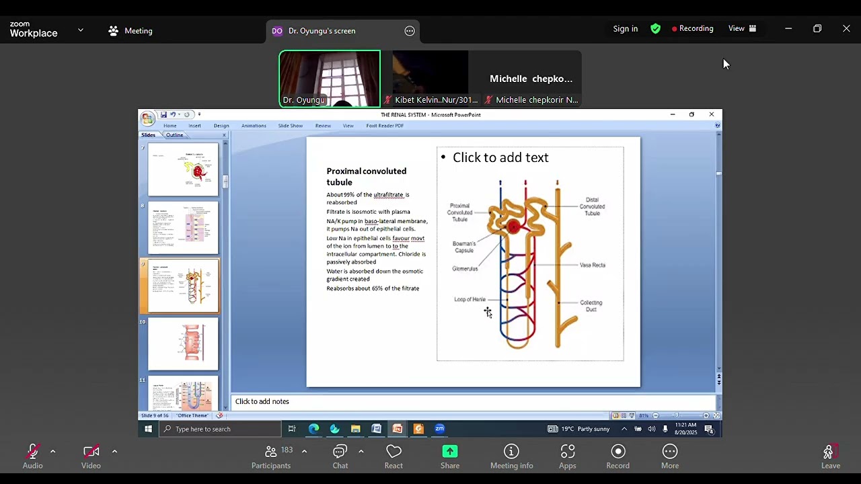Click the Save icon in PowerPoint quick access toolbar
Screen dimensions: 861x484
163,114
